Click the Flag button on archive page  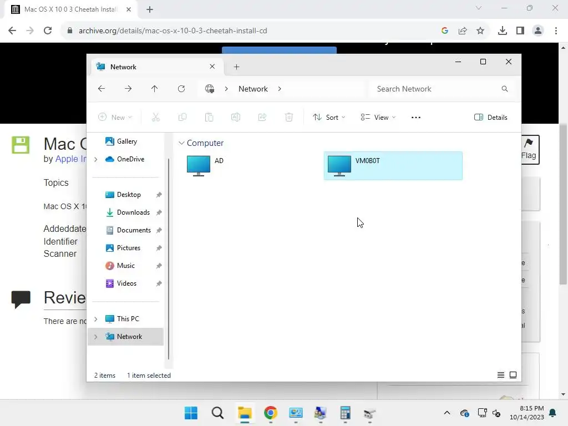(529, 150)
